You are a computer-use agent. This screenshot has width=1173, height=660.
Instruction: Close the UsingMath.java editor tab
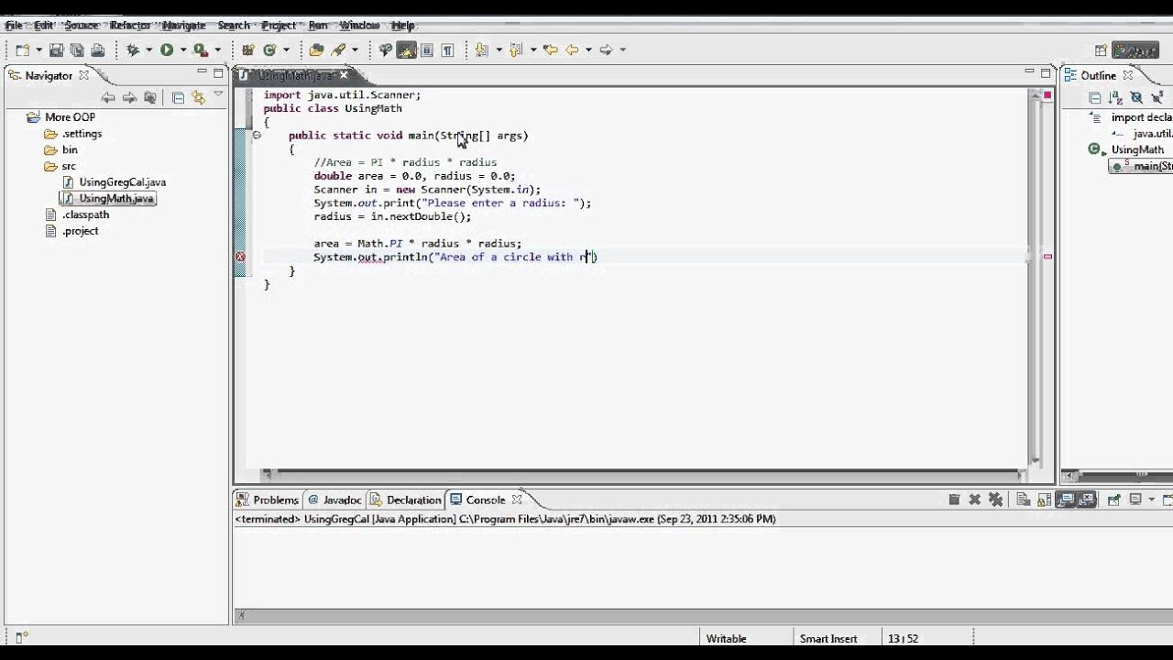(x=345, y=74)
